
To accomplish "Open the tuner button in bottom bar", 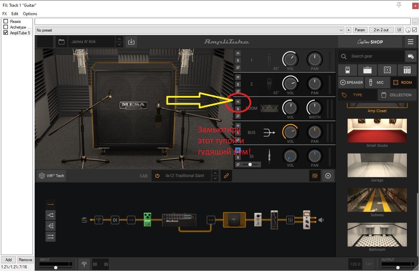I will click(x=84, y=264).
